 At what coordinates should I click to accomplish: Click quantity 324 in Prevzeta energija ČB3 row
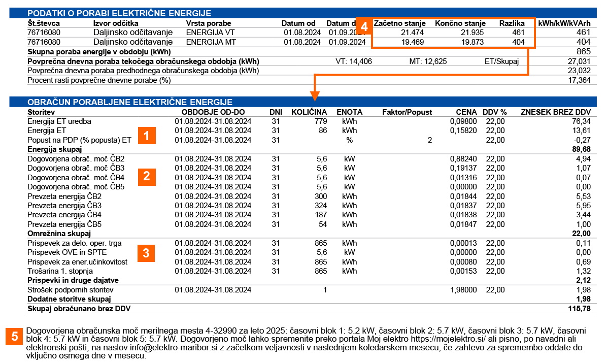(321, 206)
